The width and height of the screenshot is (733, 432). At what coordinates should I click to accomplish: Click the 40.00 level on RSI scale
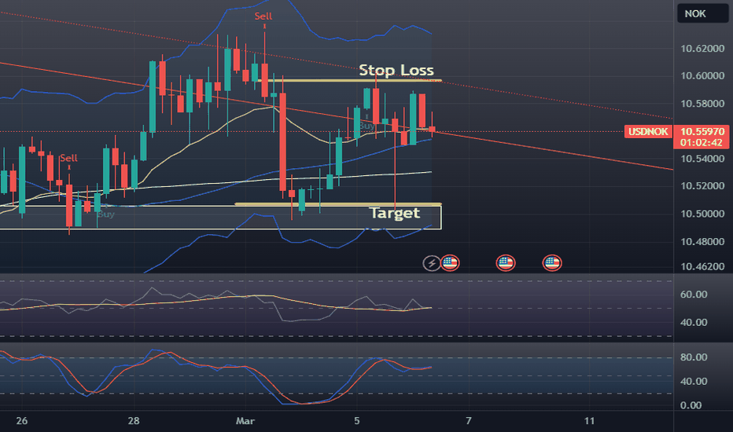694,322
